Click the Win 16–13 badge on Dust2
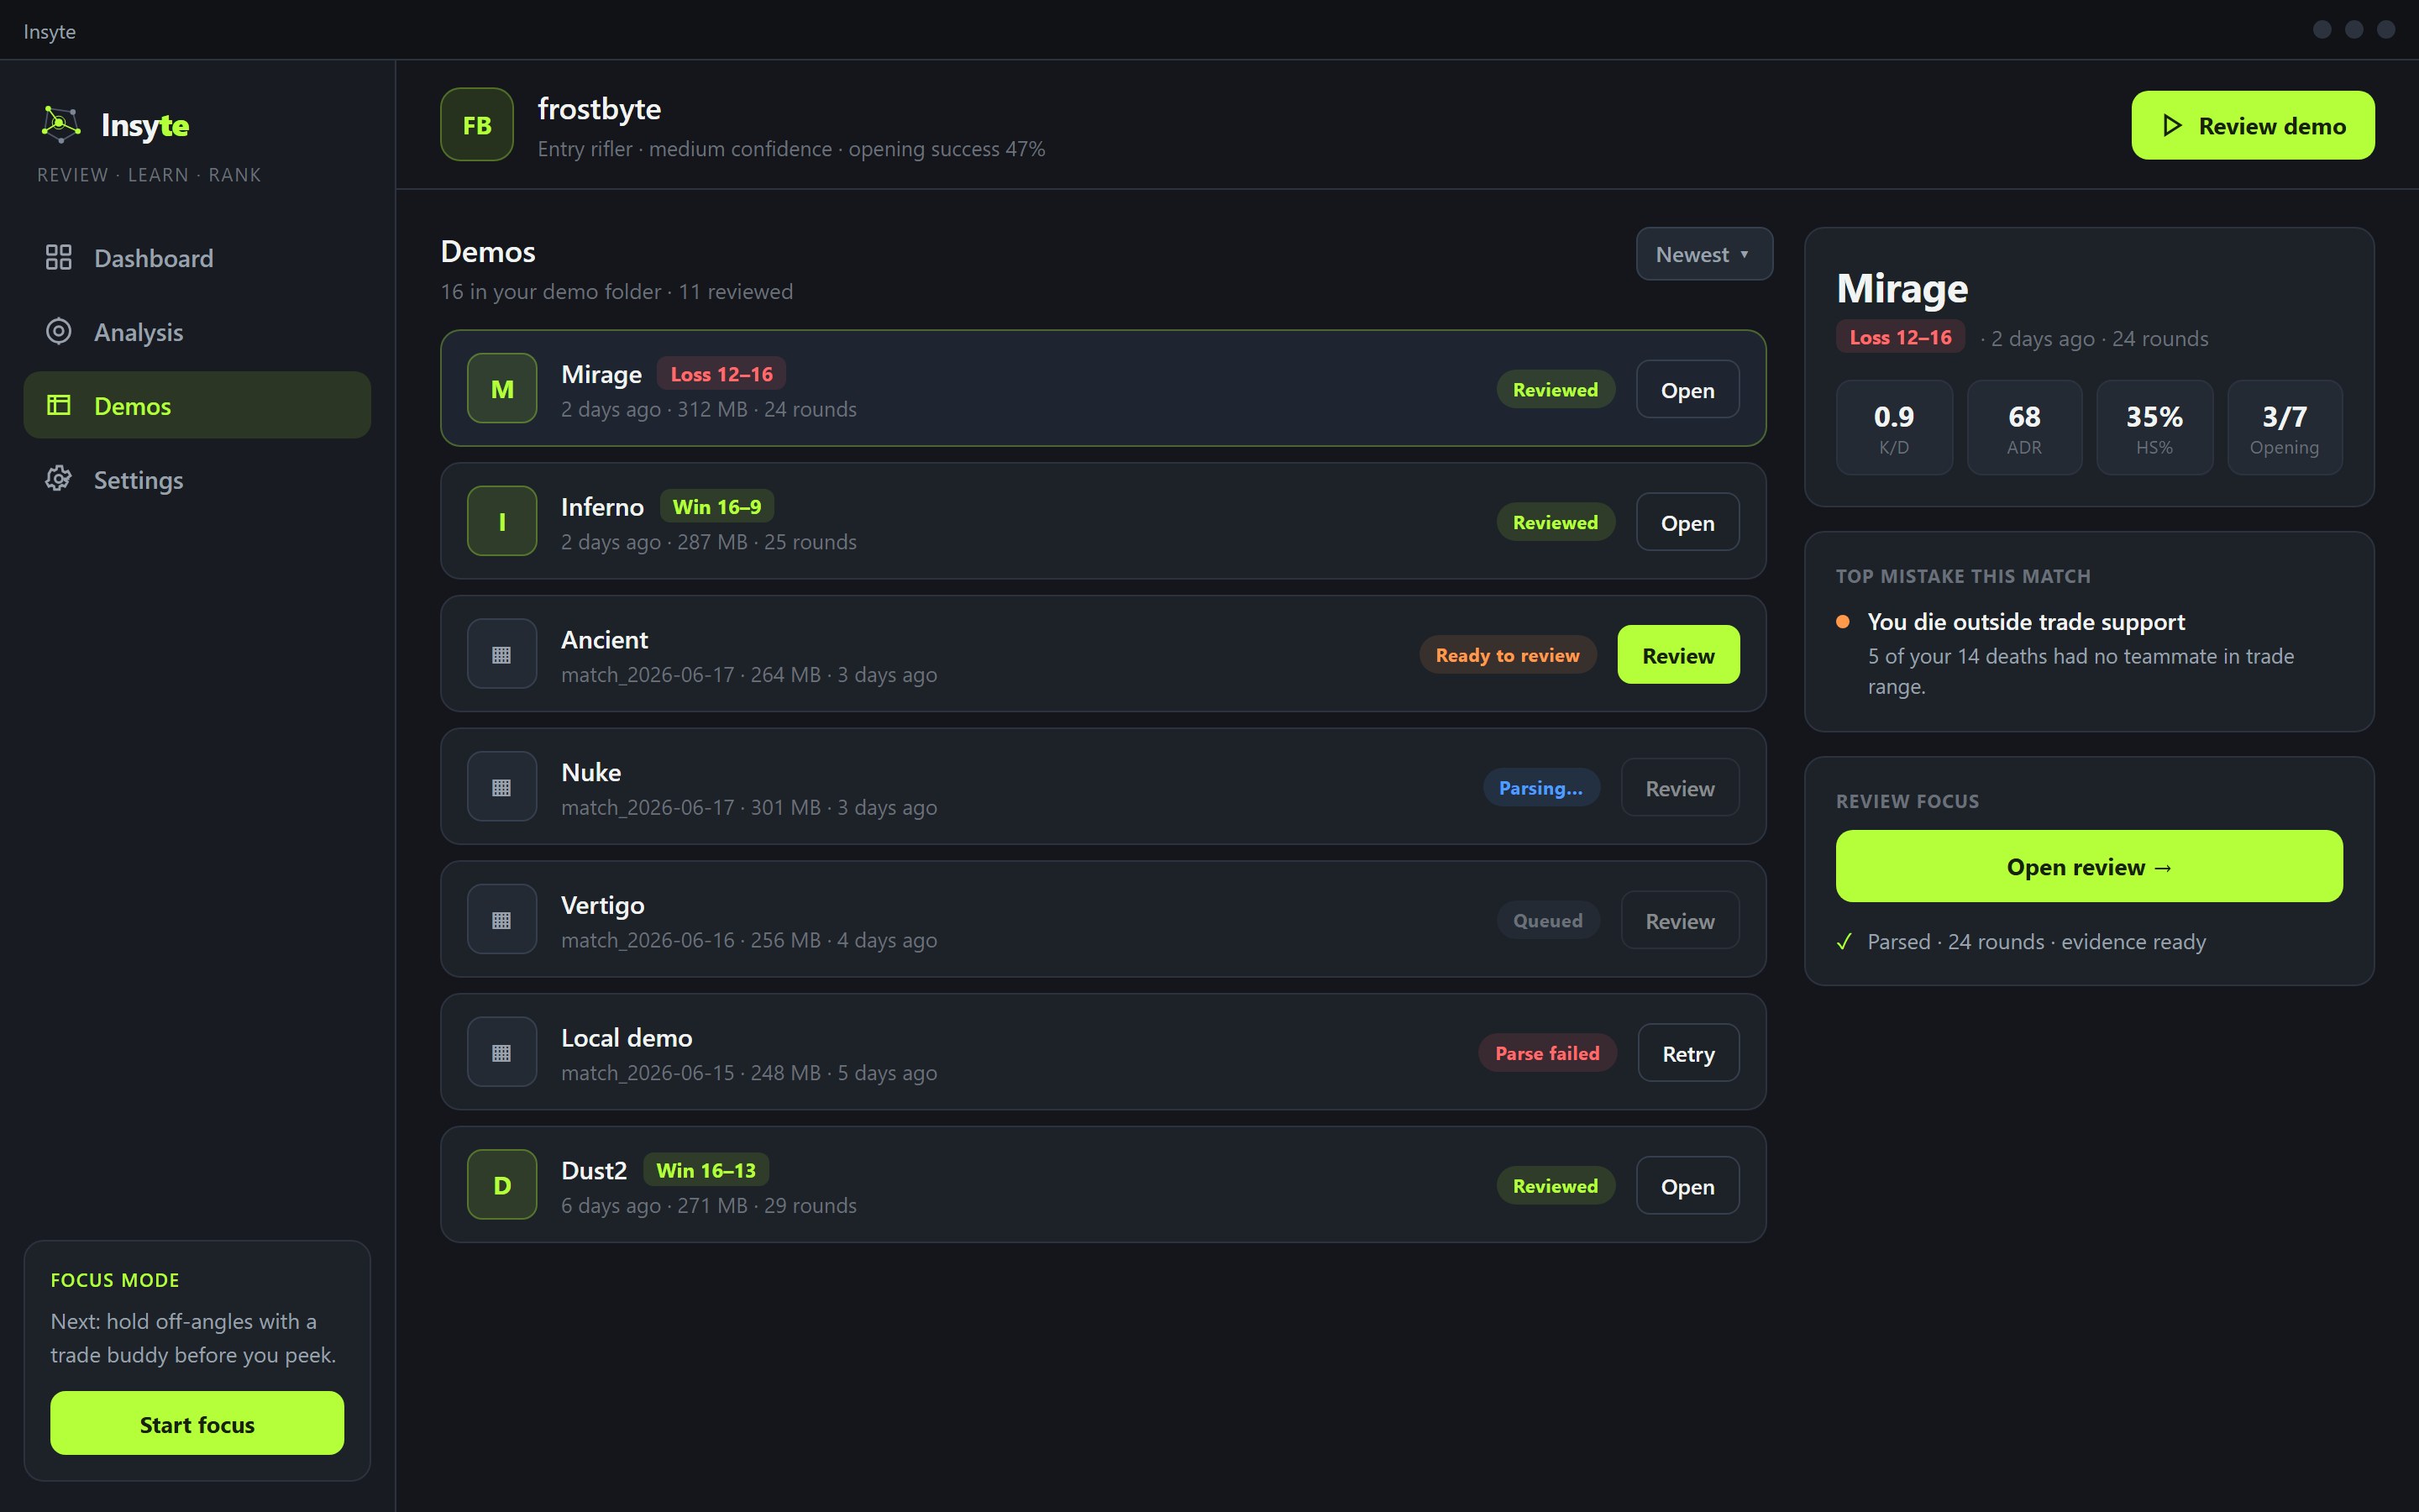 (706, 1170)
